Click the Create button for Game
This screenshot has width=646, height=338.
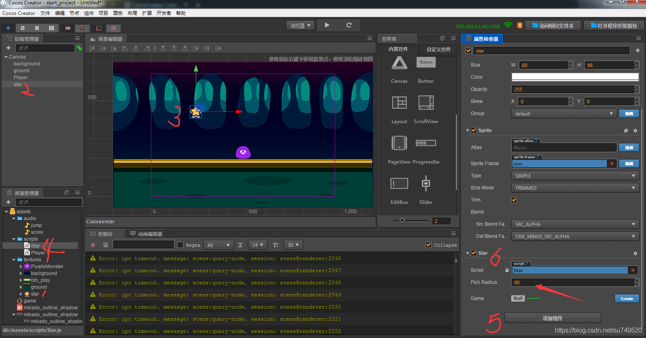(x=627, y=299)
